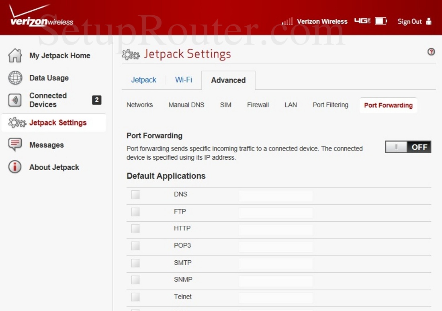Enable the FTP application checkbox
The image size is (442, 311).
click(x=135, y=212)
